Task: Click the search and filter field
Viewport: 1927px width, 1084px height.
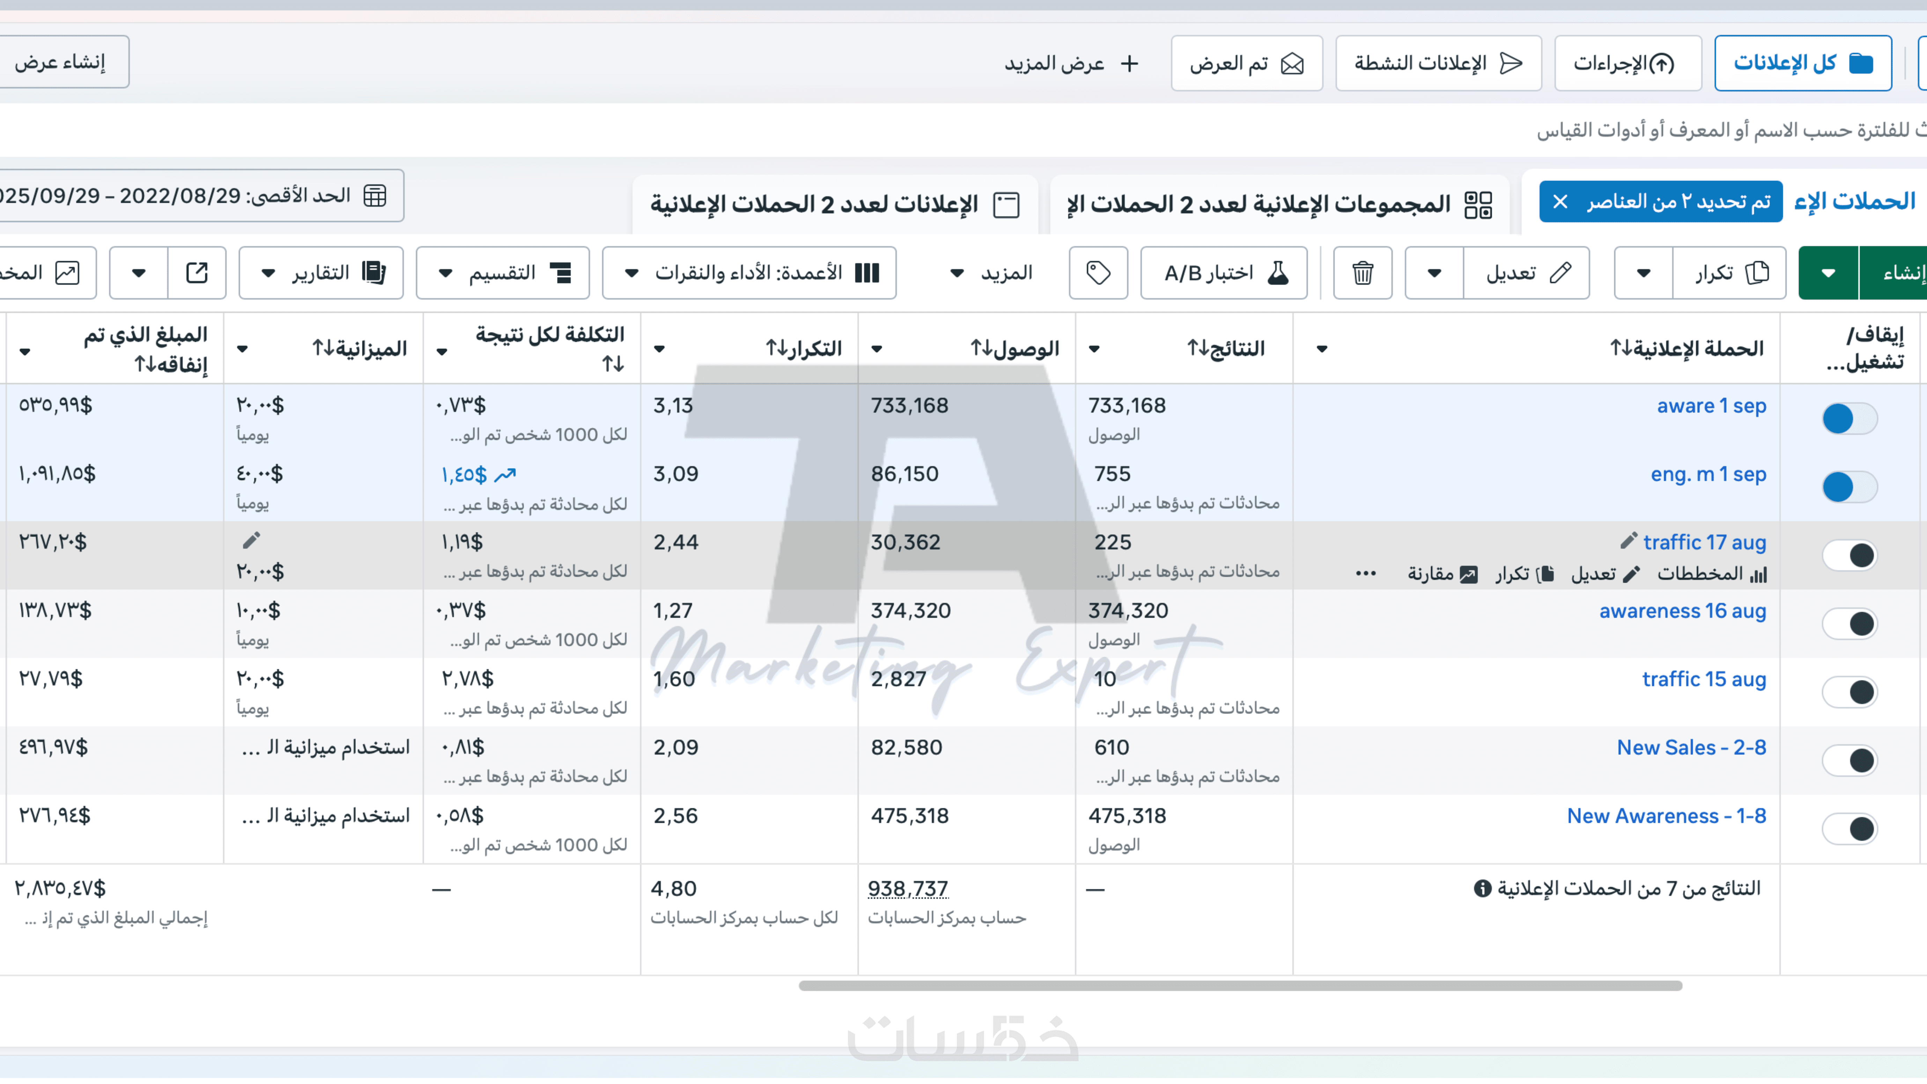Action: (963, 130)
